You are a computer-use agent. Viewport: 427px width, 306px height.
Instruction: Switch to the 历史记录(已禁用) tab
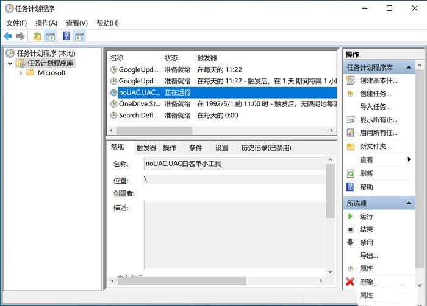[265, 148]
